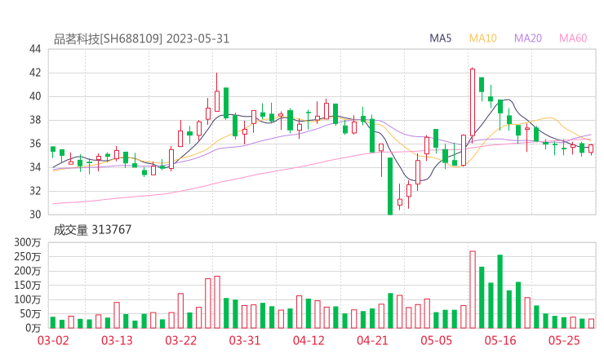Image resolution: width=604 pixels, height=359 pixels.
Task: Click the 30 price axis label
Action: (x=35, y=214)
